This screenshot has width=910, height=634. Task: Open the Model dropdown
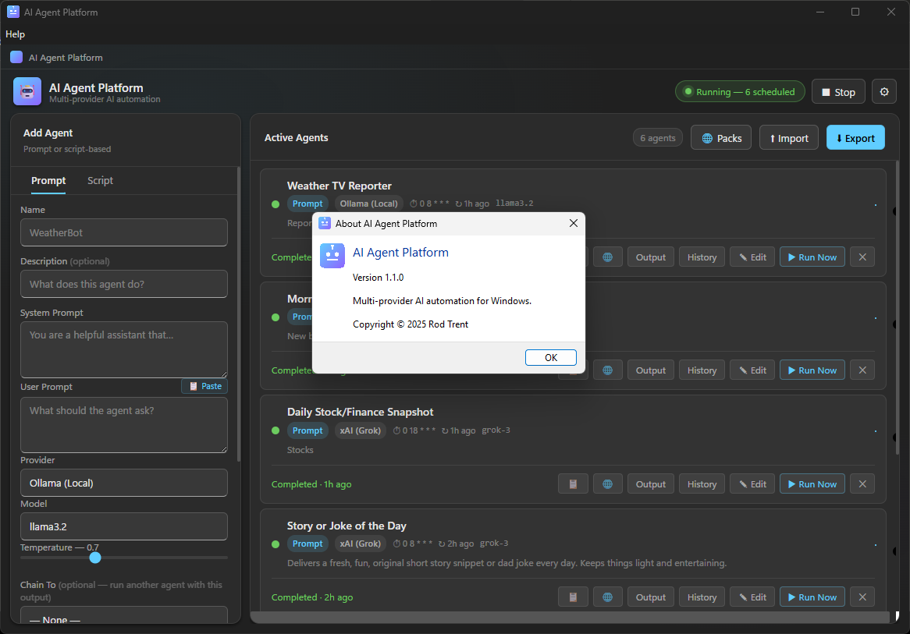point(123,526)
